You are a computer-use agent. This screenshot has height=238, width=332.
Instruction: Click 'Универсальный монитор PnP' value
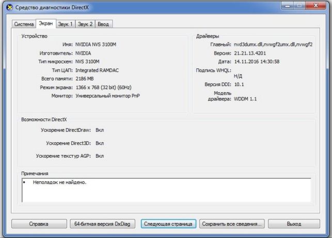click(107, 96)
